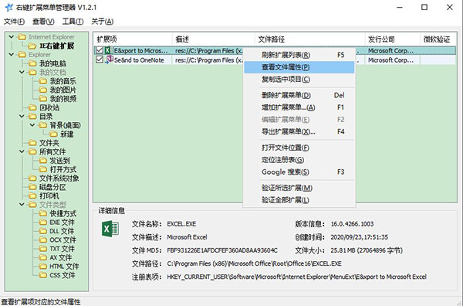Click the app star icon in the title bar
The width and height of the screenshot is (463, 306).
pyautogui.click(x=8, y=7)
